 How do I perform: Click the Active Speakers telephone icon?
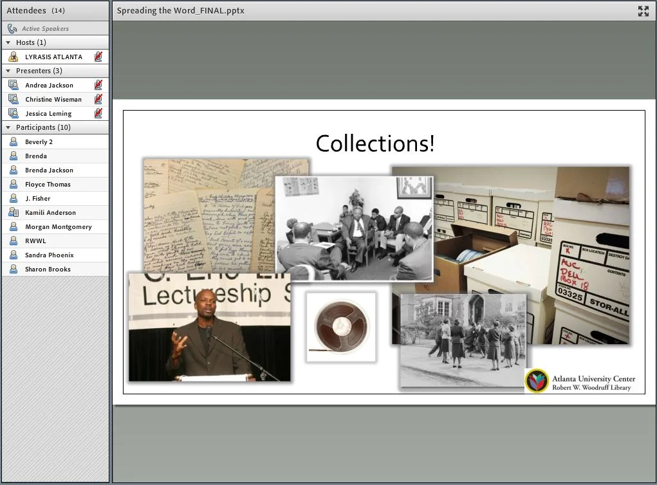pos(12,28)
